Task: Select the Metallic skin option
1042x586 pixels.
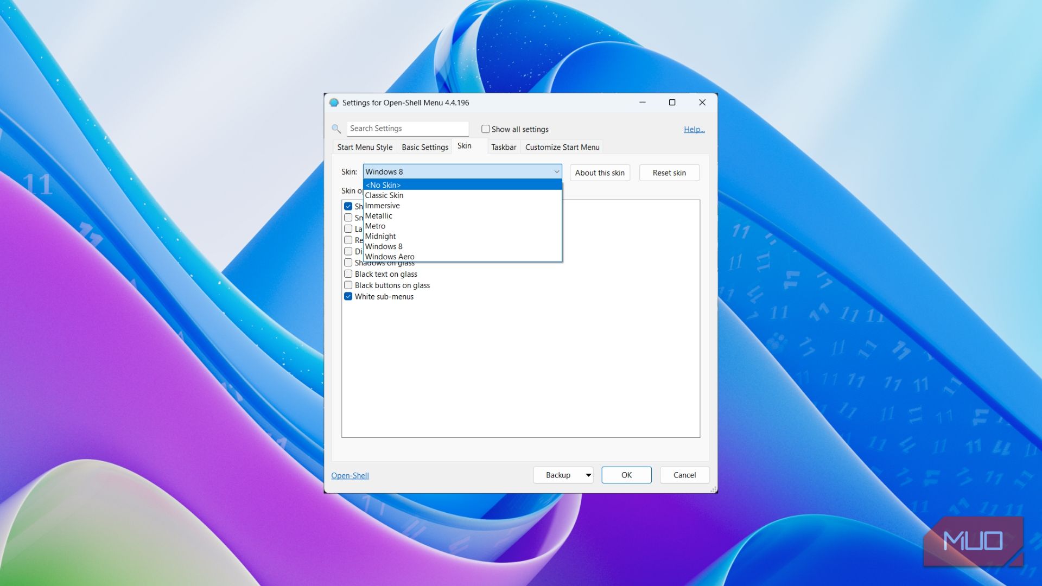Action: [462, 216]
